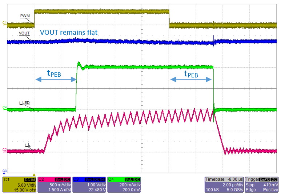Open the C1 channel descriptor box
The image size is (281, 194).
[x=20, y=184]
